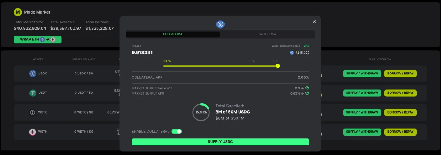The width and height of the screenshot is (441, 155).
Task: Click the Supply USDC button
Action: [x=220, y=142]
